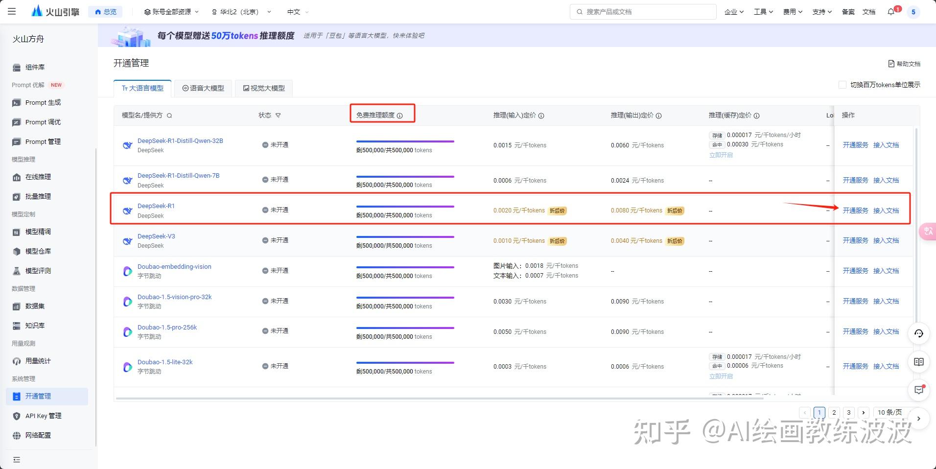Image resolution: width=936 pixels, height=469 pixels.
Task: Collapse the sidebar with bottom icon
Action: click(x=17, y=460)
